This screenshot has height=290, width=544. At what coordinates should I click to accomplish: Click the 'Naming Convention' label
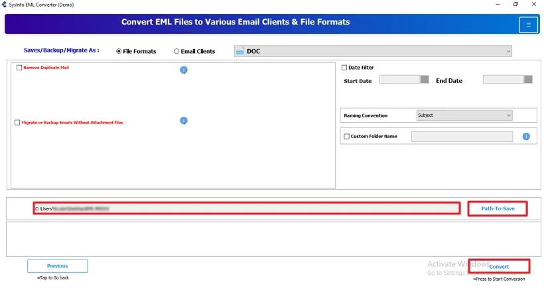pos(366,115)
